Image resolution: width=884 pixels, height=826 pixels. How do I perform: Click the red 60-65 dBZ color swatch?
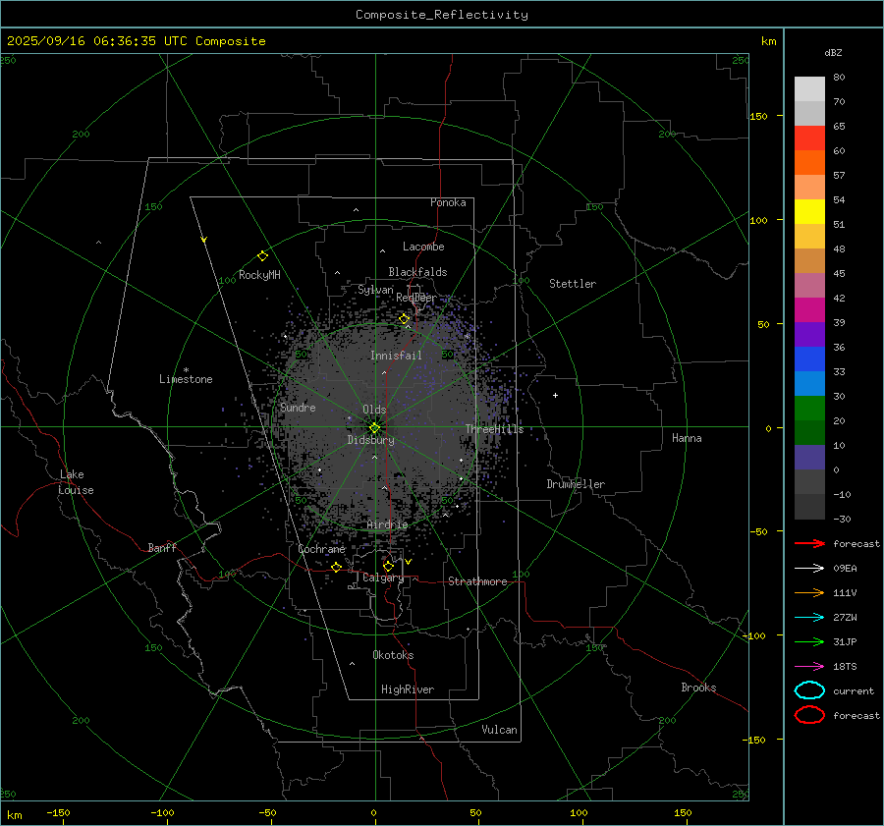click(x=809, y=138)
